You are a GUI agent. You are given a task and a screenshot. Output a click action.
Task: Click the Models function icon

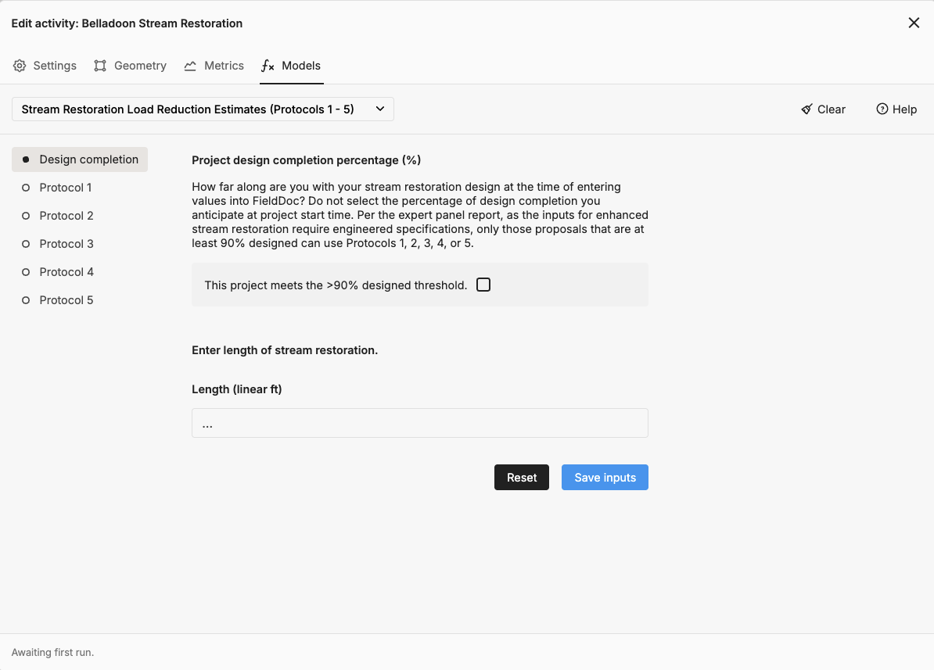pyautogui.click(x=268, y=66)
